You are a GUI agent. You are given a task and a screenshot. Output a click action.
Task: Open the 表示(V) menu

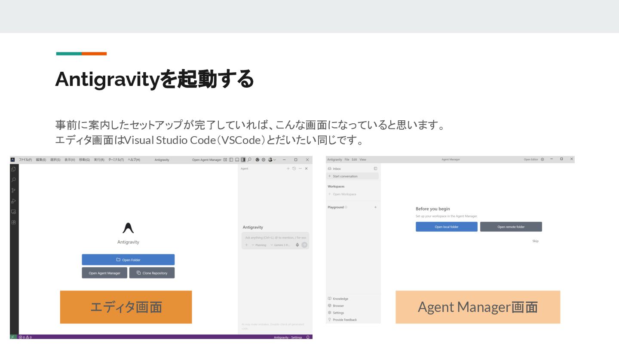point(70,159)
